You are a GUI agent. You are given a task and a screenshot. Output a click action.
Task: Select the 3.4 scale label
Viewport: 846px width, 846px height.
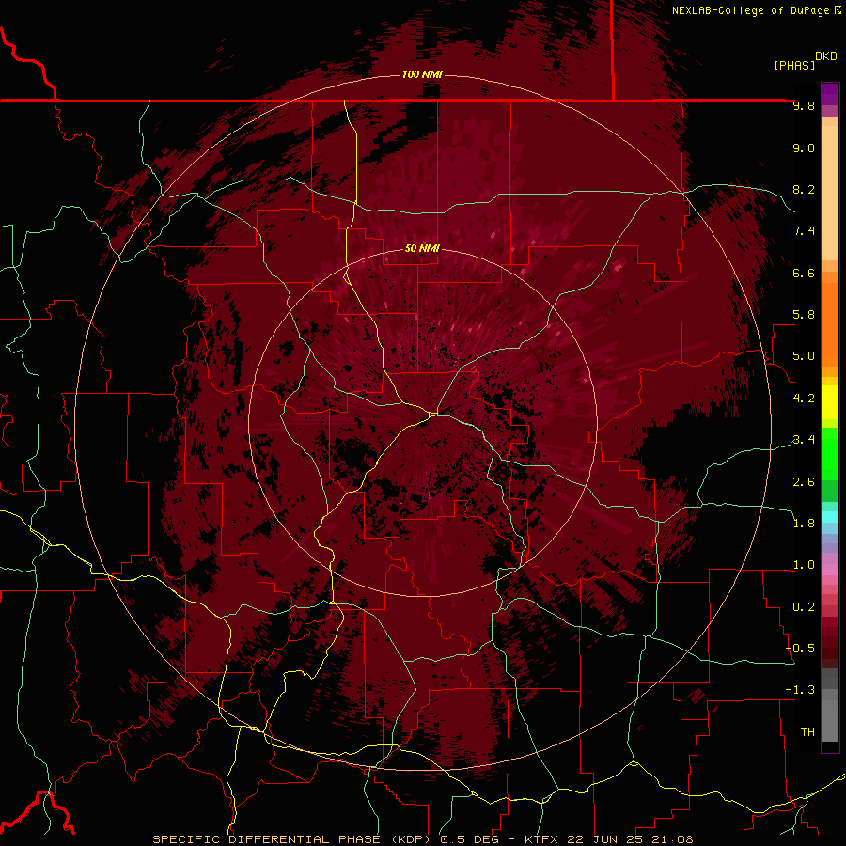[804, 440]
